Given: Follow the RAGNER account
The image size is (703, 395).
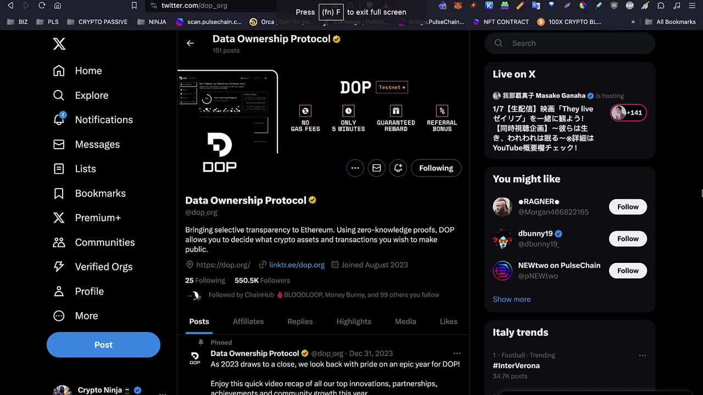Looking at the screenshot, I should (x=628, y=207).
